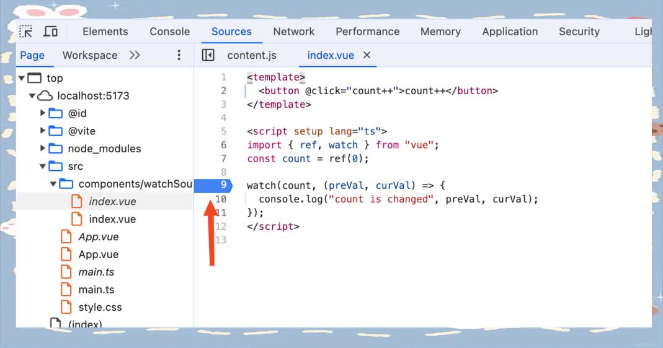Add a breakpoint on line 7
The image size is (663, 348).
click(223, 159)
